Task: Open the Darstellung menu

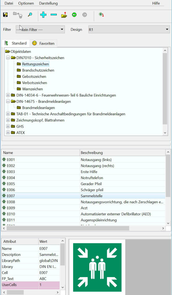Action: [x=48, y=3]
